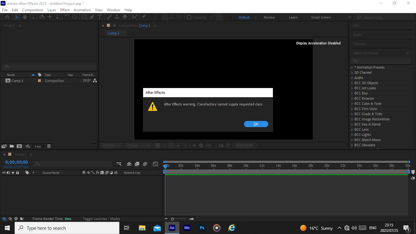Expand the BCC Blur effects category
Screen dimensions: 416x234
(x=352, y=93)
